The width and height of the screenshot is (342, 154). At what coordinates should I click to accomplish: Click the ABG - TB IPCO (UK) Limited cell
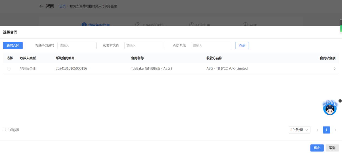227,69
